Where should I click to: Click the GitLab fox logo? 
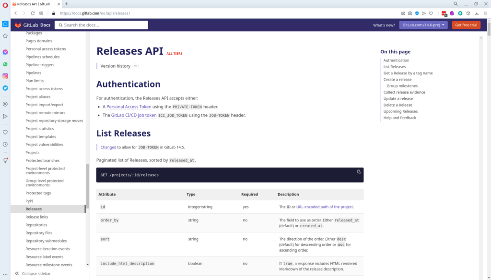[18, 25]
